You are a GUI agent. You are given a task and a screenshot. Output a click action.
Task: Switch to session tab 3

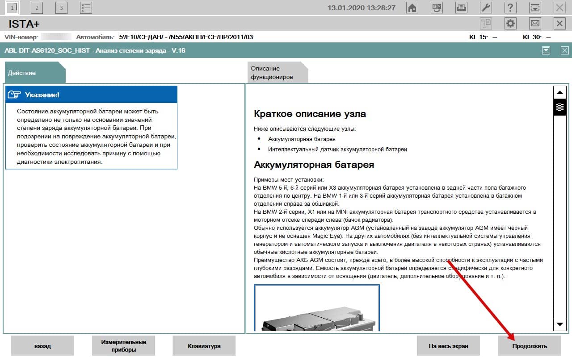coord(61,7)
